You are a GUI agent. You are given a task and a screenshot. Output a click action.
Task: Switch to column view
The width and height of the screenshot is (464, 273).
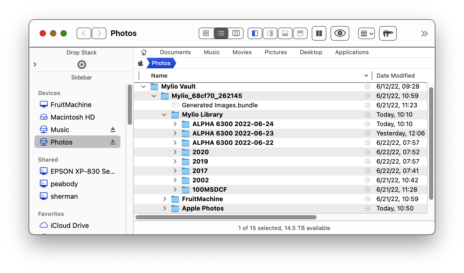(x=236, y=33)
